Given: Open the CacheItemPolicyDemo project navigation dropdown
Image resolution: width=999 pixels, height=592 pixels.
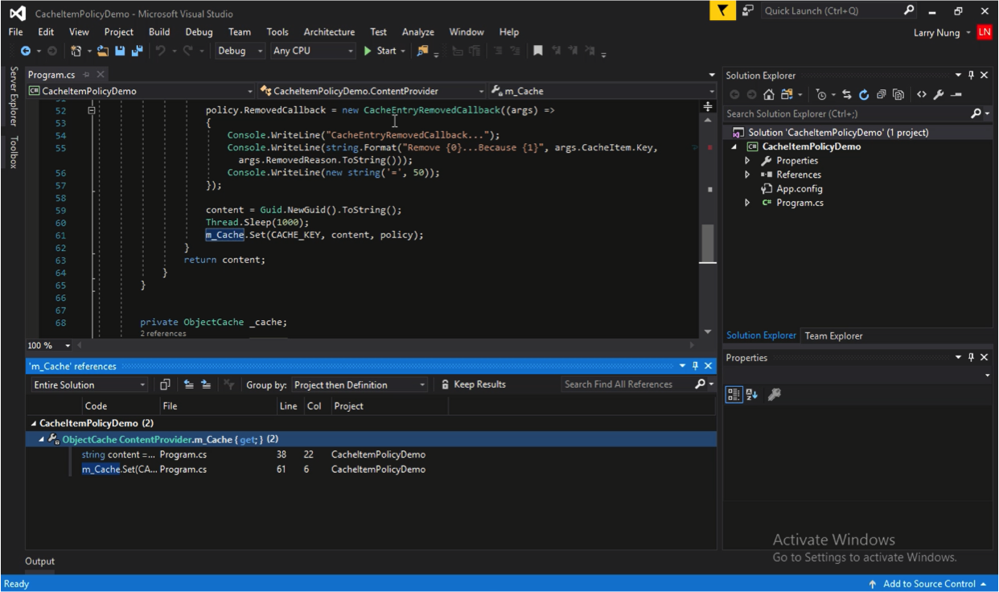Looking at the screenshot, I should 142,91.
